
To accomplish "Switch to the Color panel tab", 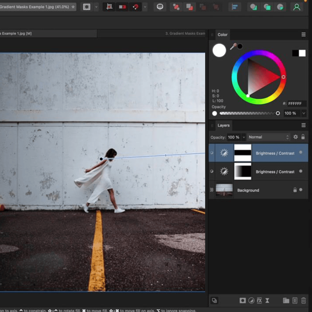I will pos(223,35).
